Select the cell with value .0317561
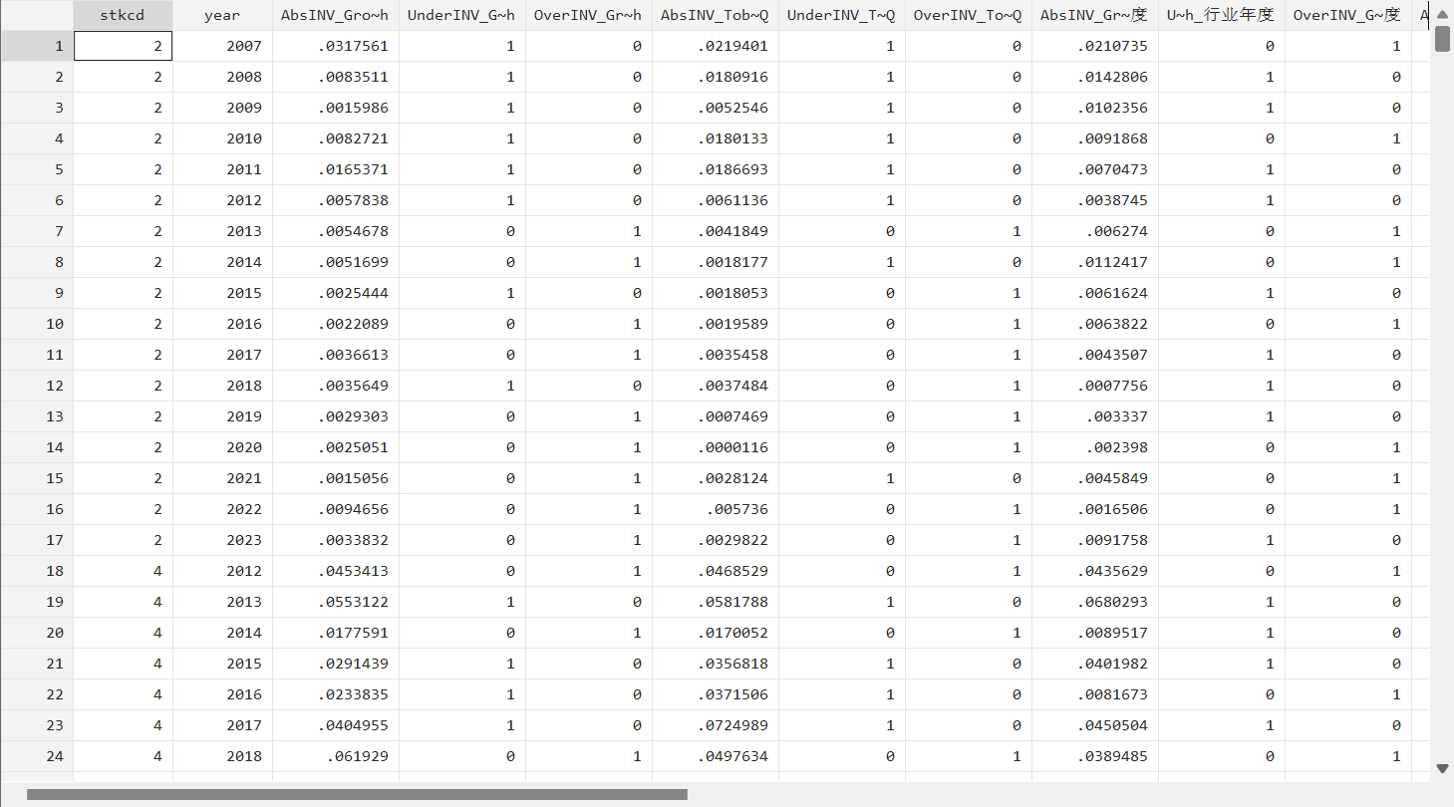 pos(336,46)
